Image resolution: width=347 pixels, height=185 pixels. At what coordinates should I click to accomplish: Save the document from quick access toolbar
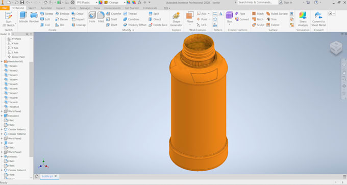point(22,3)
